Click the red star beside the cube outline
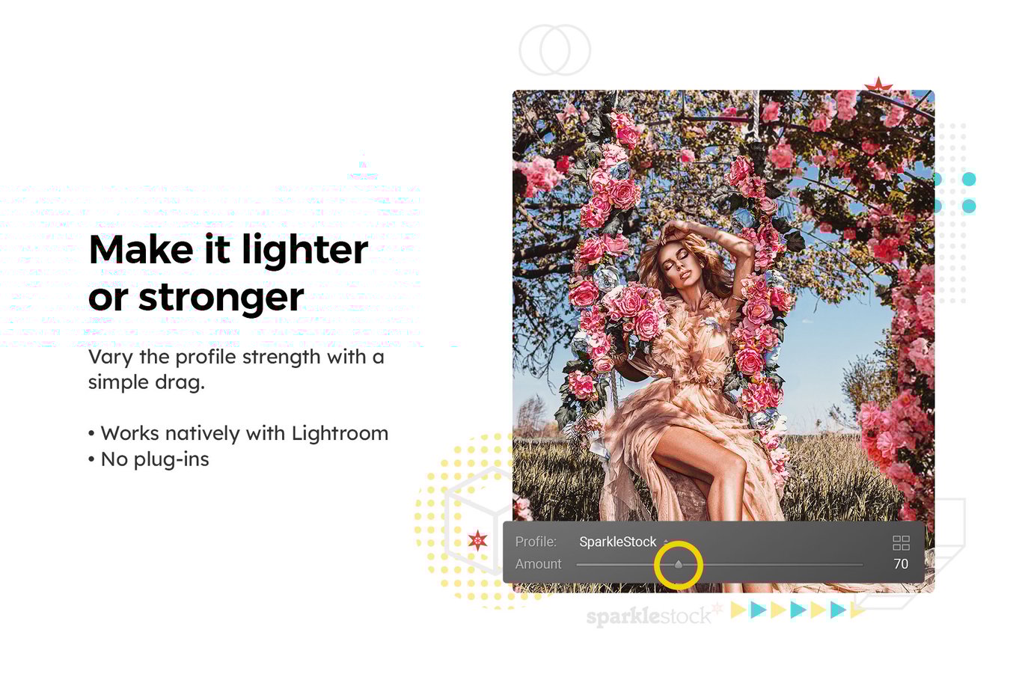The image size is (1025, 683). [477, 539]
